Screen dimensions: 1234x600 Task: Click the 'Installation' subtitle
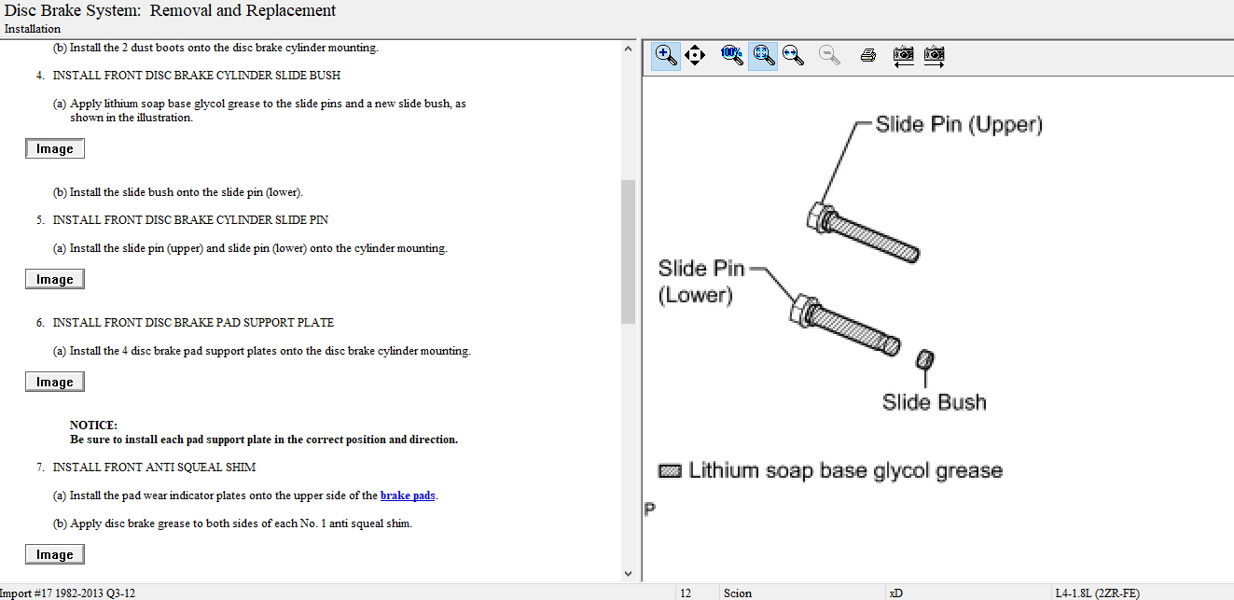click(33, 29)
